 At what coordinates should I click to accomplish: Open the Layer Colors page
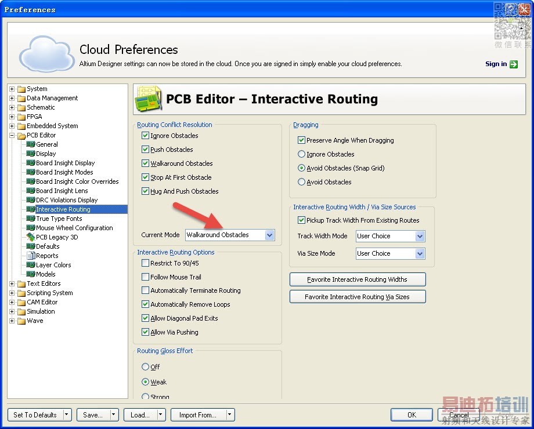[53, 265]
